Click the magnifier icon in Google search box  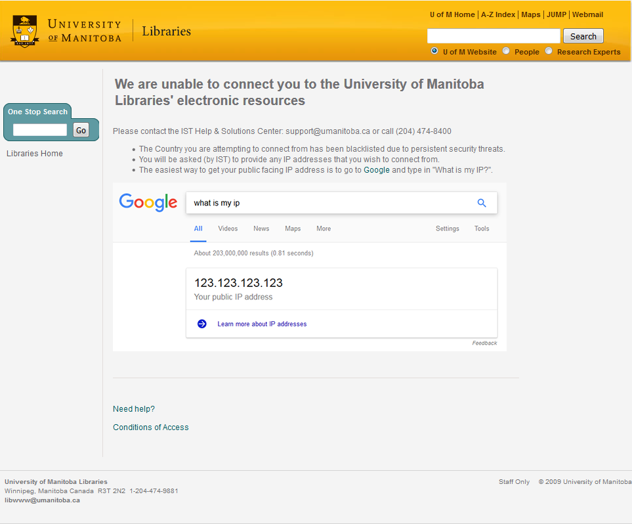click(481, 203)
